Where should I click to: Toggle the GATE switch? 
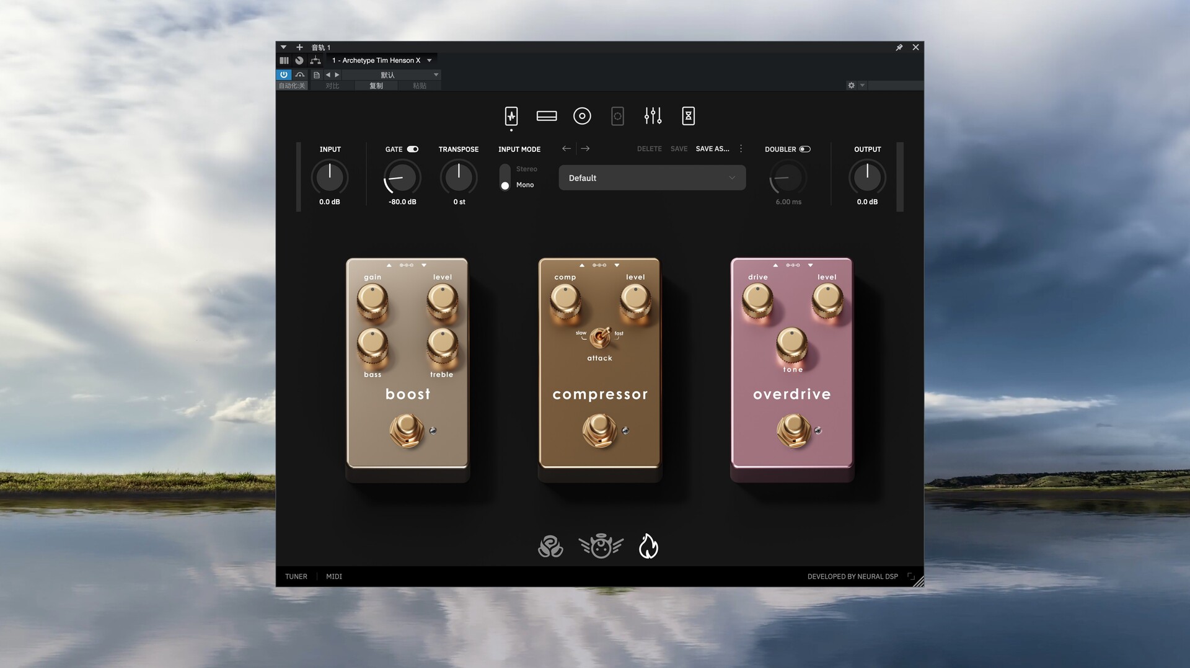(412, 149)
